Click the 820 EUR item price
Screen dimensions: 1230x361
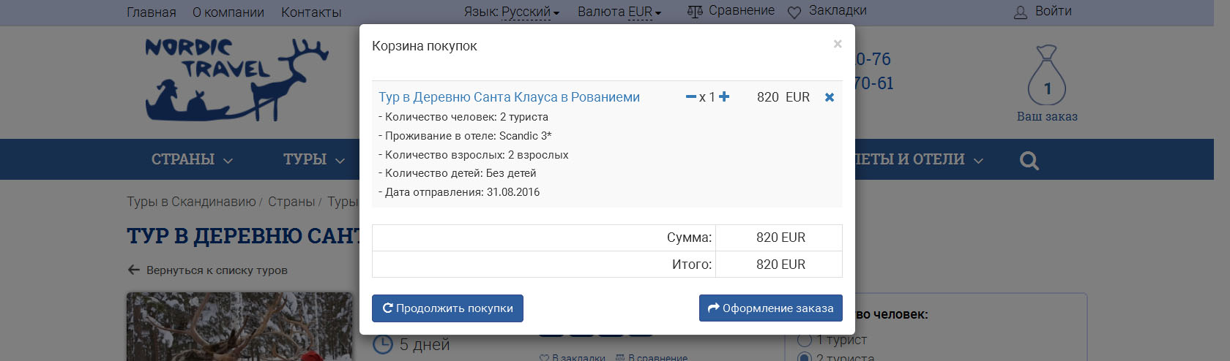pyautogui.click(x=783, y=97)
